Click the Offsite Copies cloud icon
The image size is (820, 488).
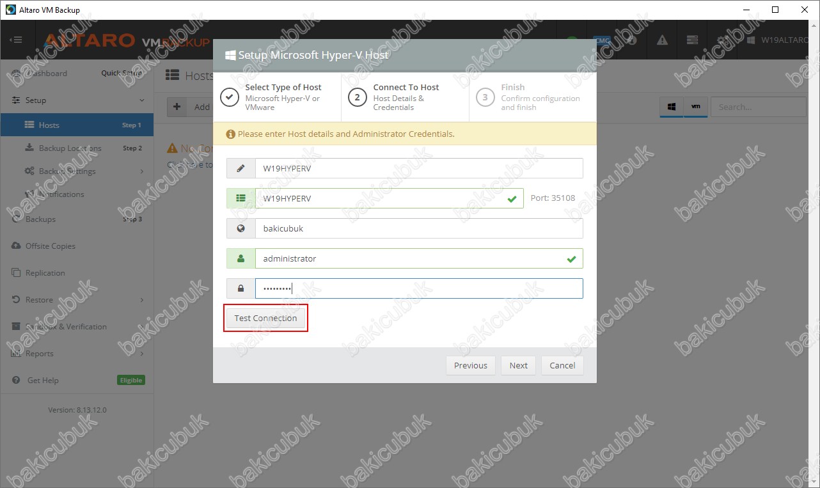(16, 246)
